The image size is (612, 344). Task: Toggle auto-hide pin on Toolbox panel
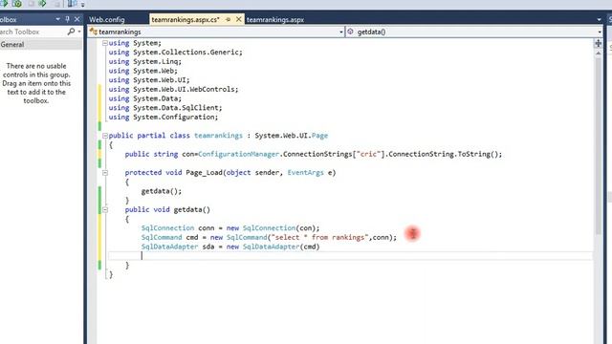pyautogui.click(x=67, y=19)
